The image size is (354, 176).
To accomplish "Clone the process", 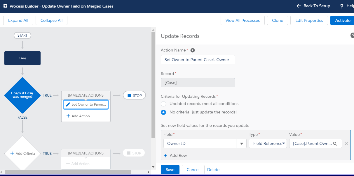I will coord(278,21).
